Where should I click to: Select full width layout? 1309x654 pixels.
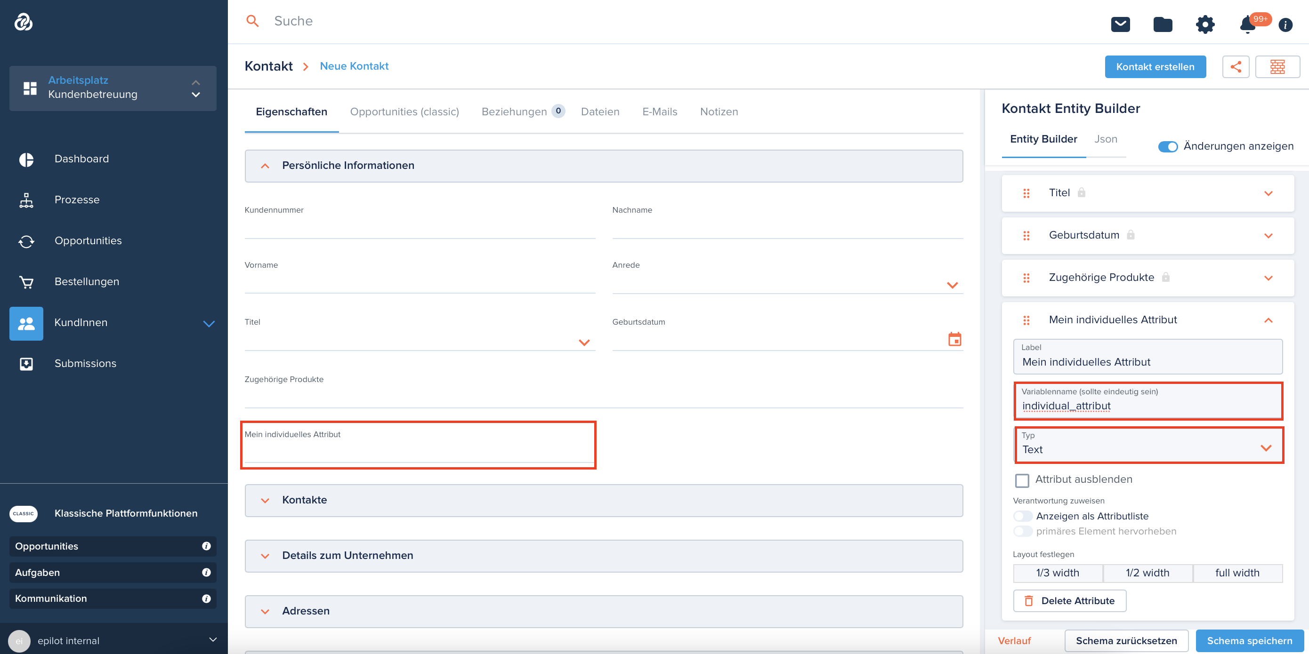pyautogui.click(x=1237, y=573)
